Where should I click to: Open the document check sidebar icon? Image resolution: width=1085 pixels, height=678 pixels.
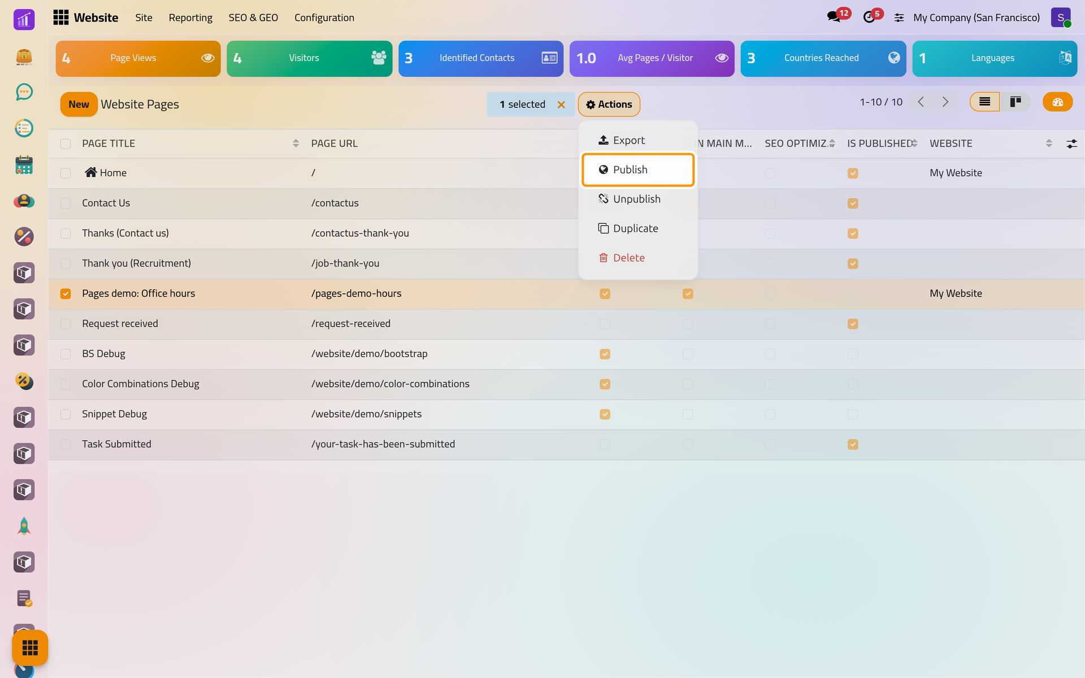tap(24, 598)
